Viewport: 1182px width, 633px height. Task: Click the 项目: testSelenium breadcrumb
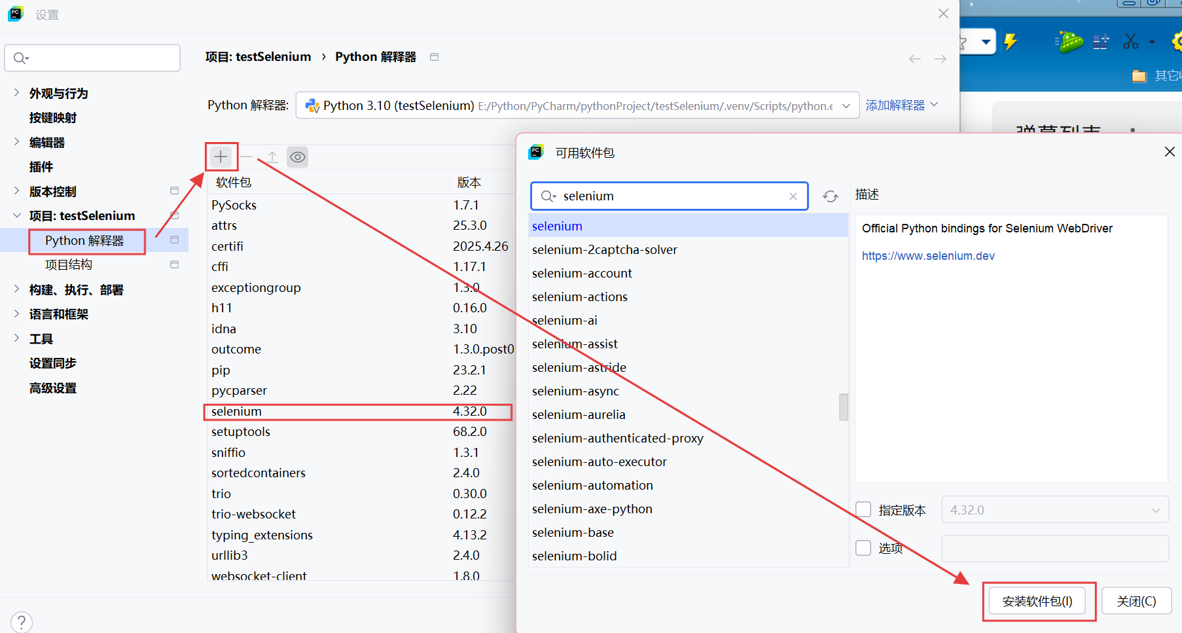[258, 57]
